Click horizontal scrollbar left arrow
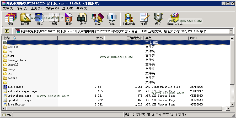Viewport: 236px width, 118px height. pos(4,108)
